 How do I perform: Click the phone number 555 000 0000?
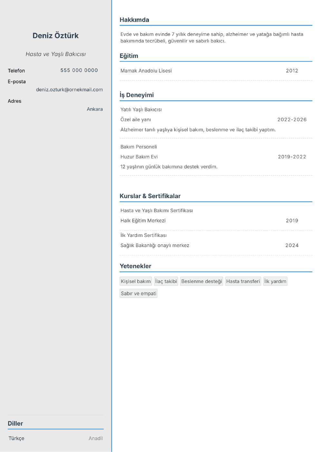click(79, 70)
